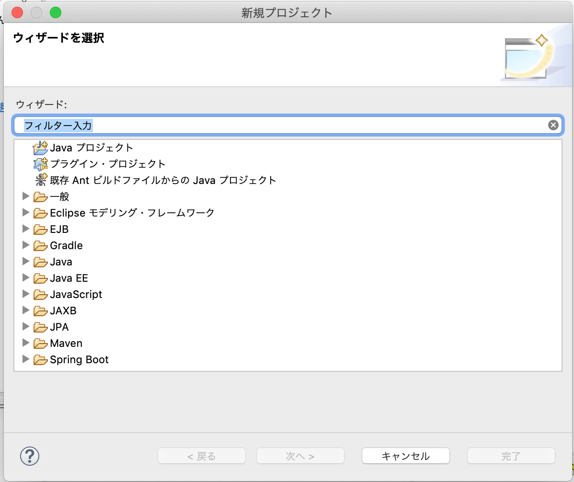This screenshot has height=482, width=574.
Task: Expand the Java EE category
Action: click(x=25, y=277)
